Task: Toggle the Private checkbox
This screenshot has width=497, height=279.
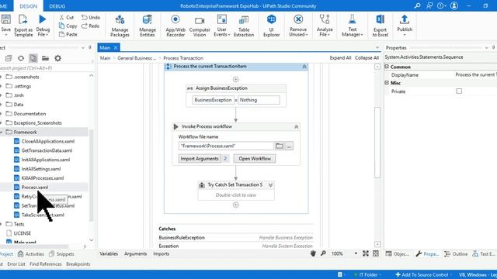Action: pos(459,91)
